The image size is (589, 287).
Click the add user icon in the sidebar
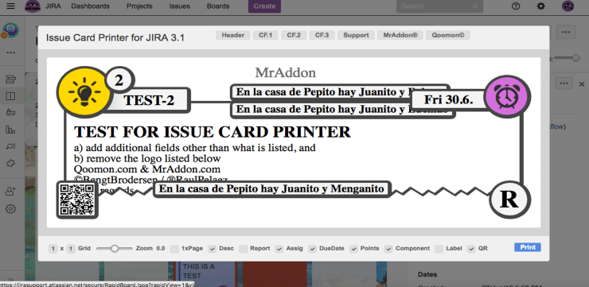[10, 192]
